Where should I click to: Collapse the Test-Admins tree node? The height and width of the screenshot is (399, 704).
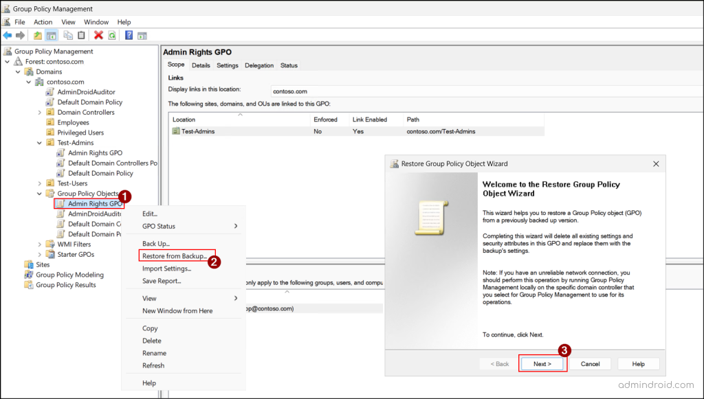[x=38, y=143]
